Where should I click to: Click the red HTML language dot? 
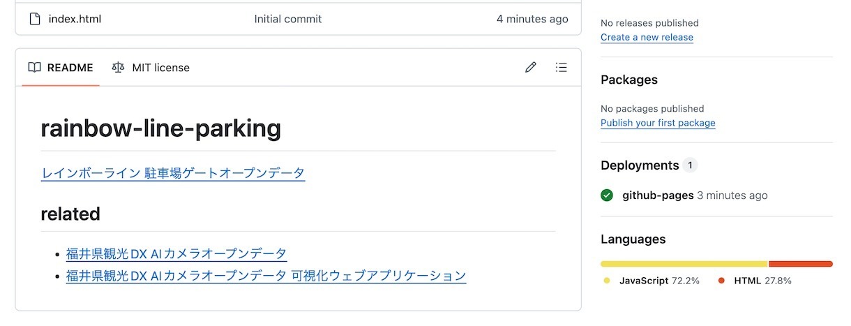pos(721,281)
